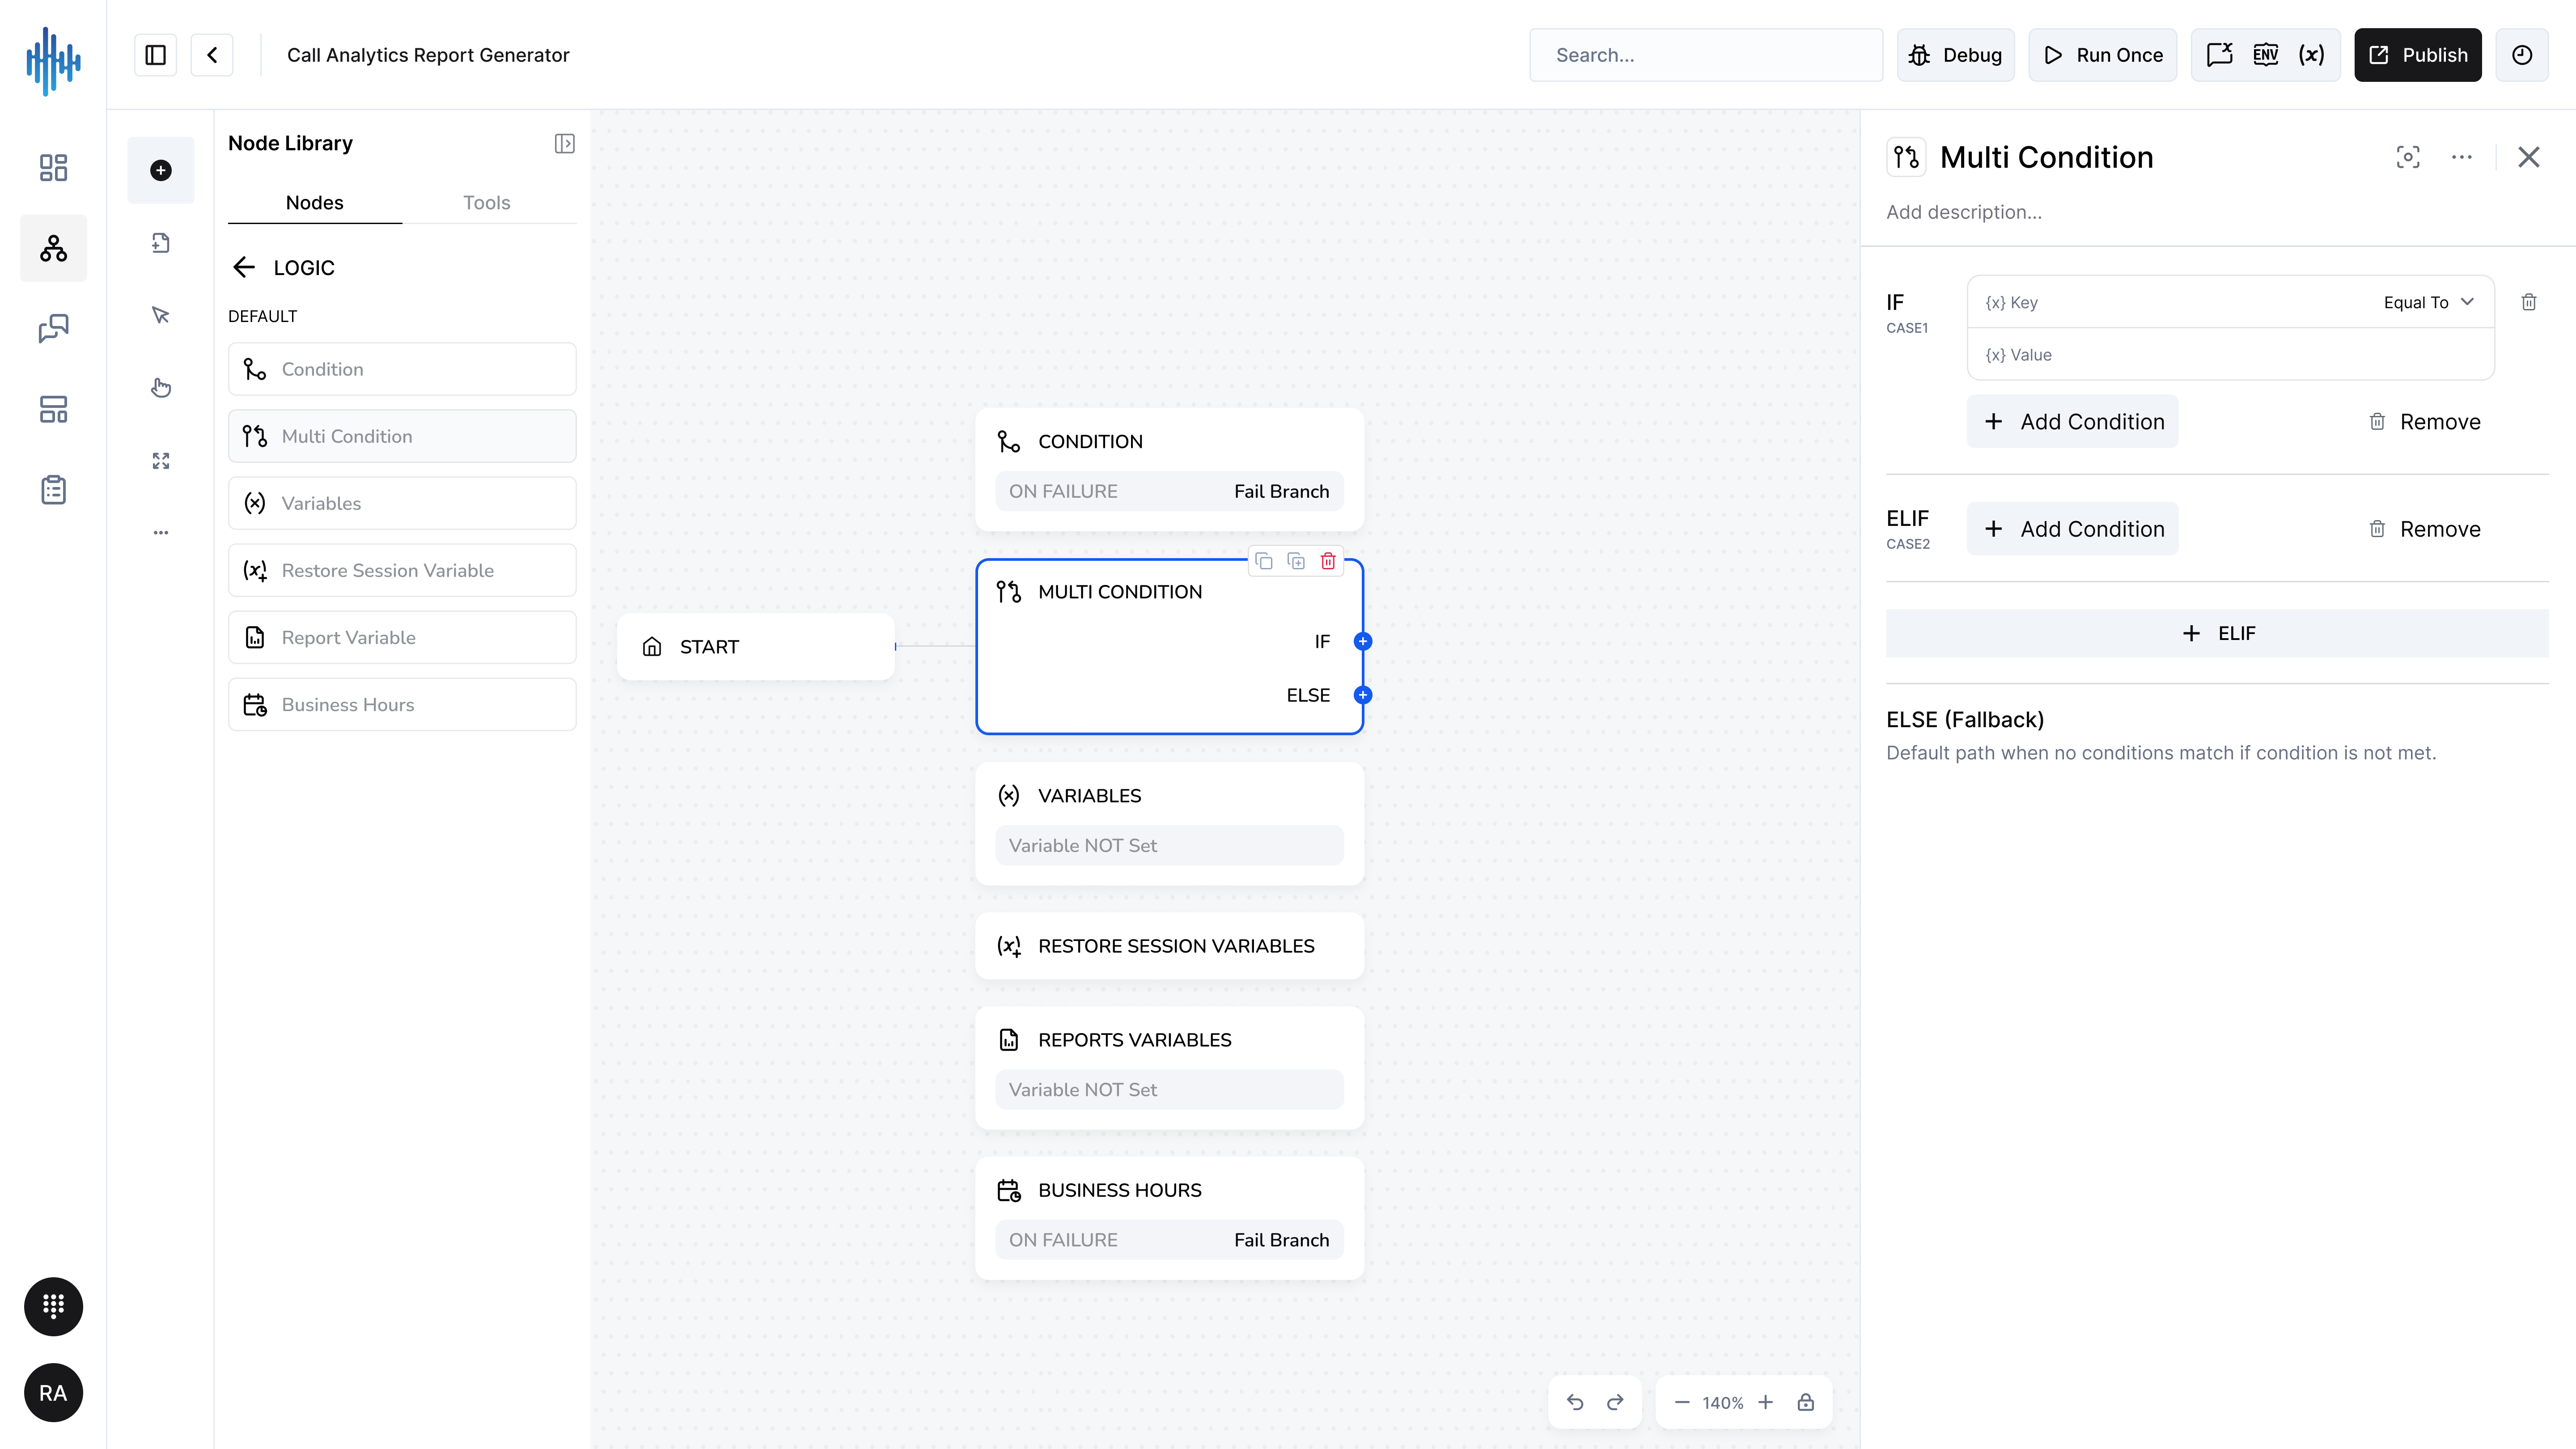Undo the last canvas action
Image resolution: width=2576 pixels, height=1449 pixels.
click(1575, 1402)
